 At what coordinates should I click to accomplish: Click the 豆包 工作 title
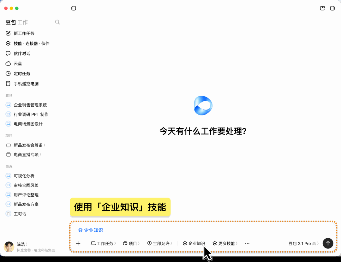click(16, 22)
